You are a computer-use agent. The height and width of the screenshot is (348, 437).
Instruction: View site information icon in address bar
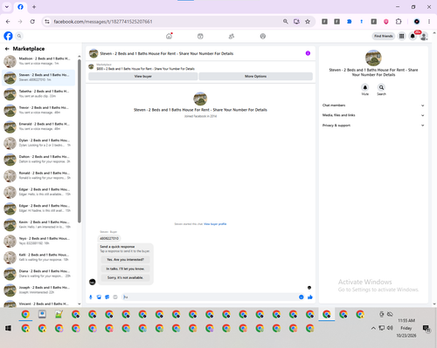pyautogui.click(x=47, y=22)
